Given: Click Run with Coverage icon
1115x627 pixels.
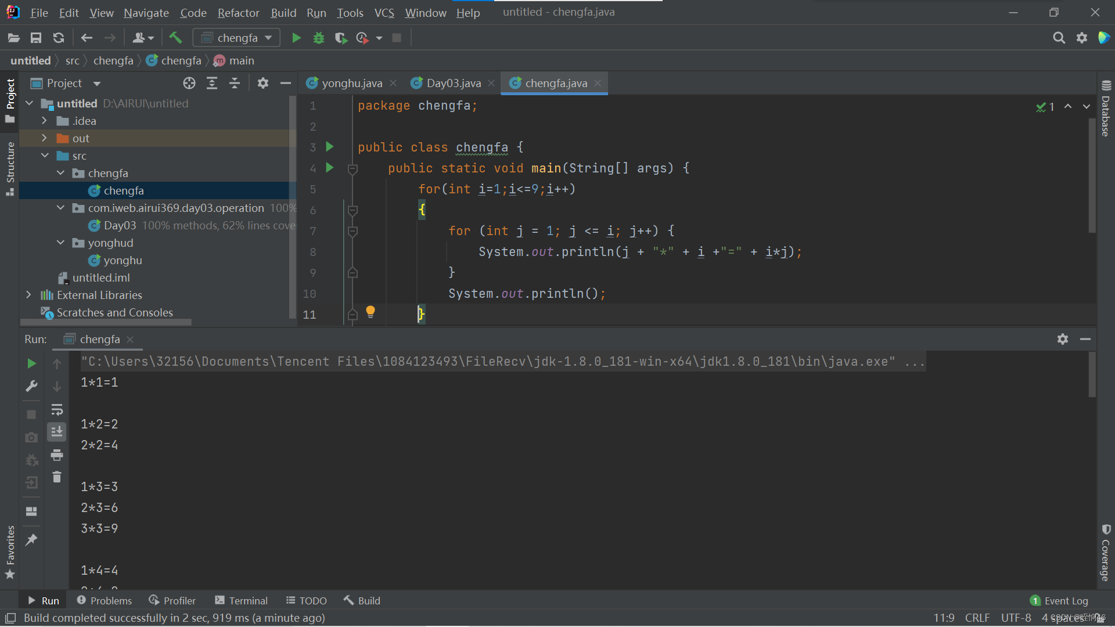Looking at the screenshot, I should click(x=341, y=38).
